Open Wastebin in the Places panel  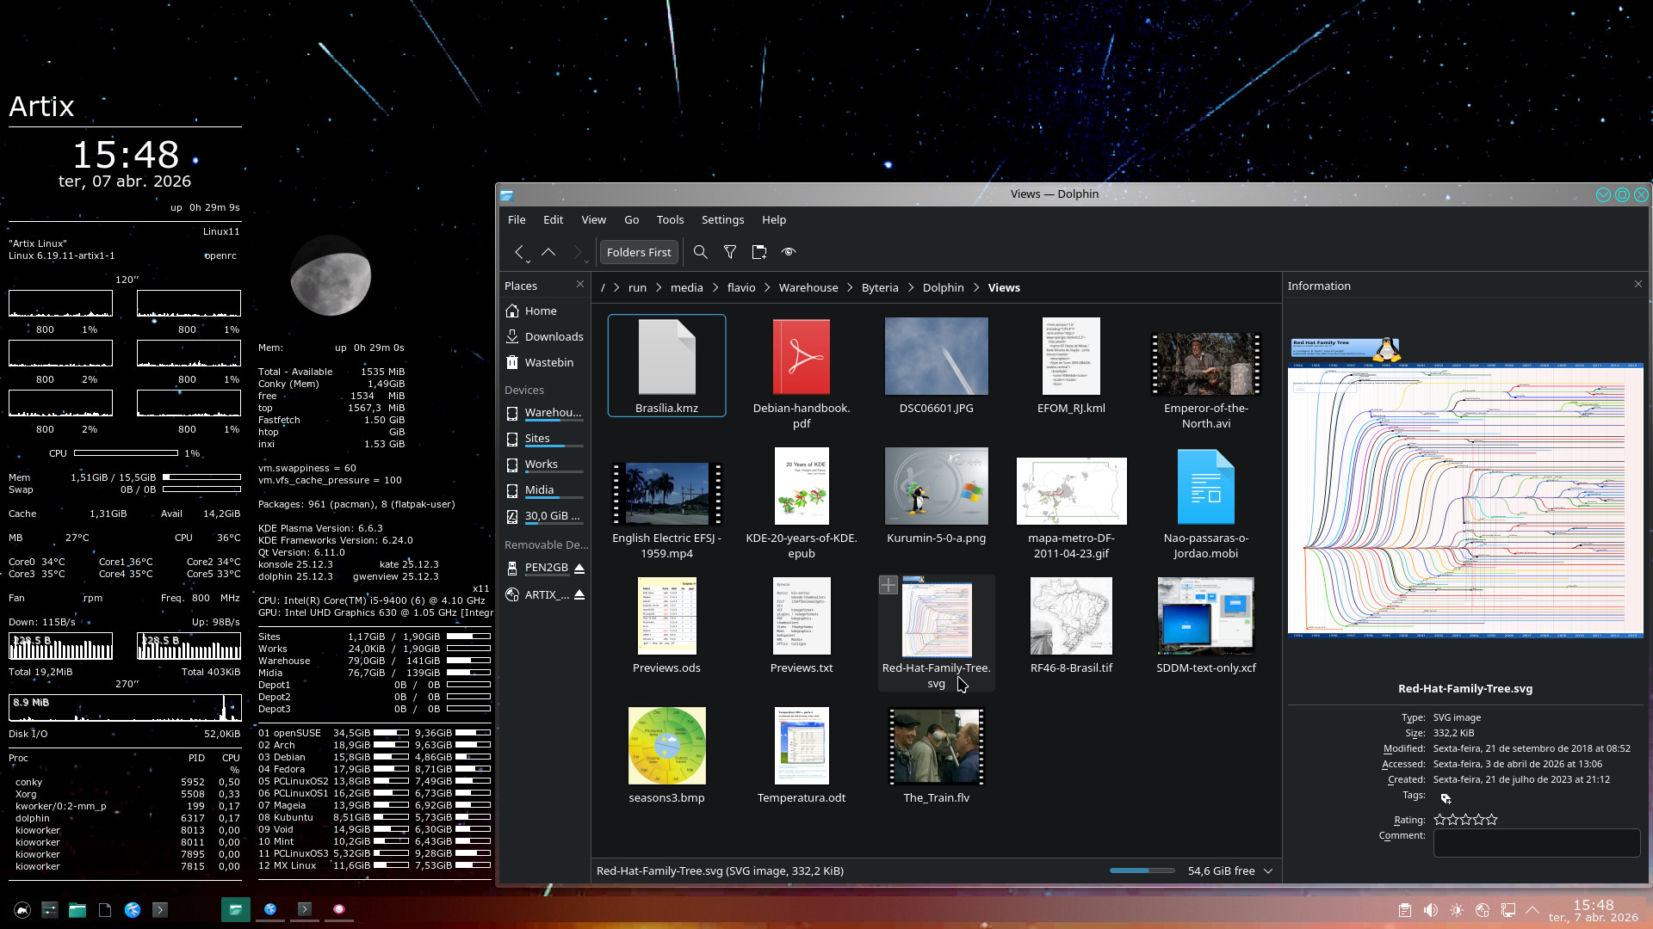[544, 362]
